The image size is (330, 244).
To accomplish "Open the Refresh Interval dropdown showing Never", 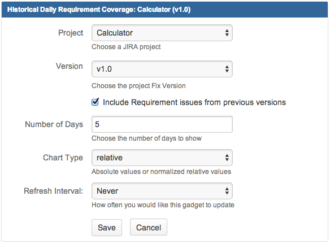I will pyautogui.click(x=162, y=191).
